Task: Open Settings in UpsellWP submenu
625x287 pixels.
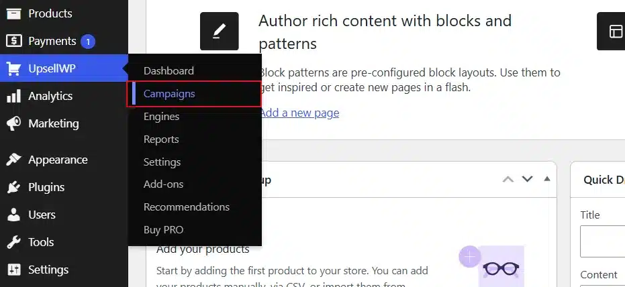Action: (x=162, y=162)
